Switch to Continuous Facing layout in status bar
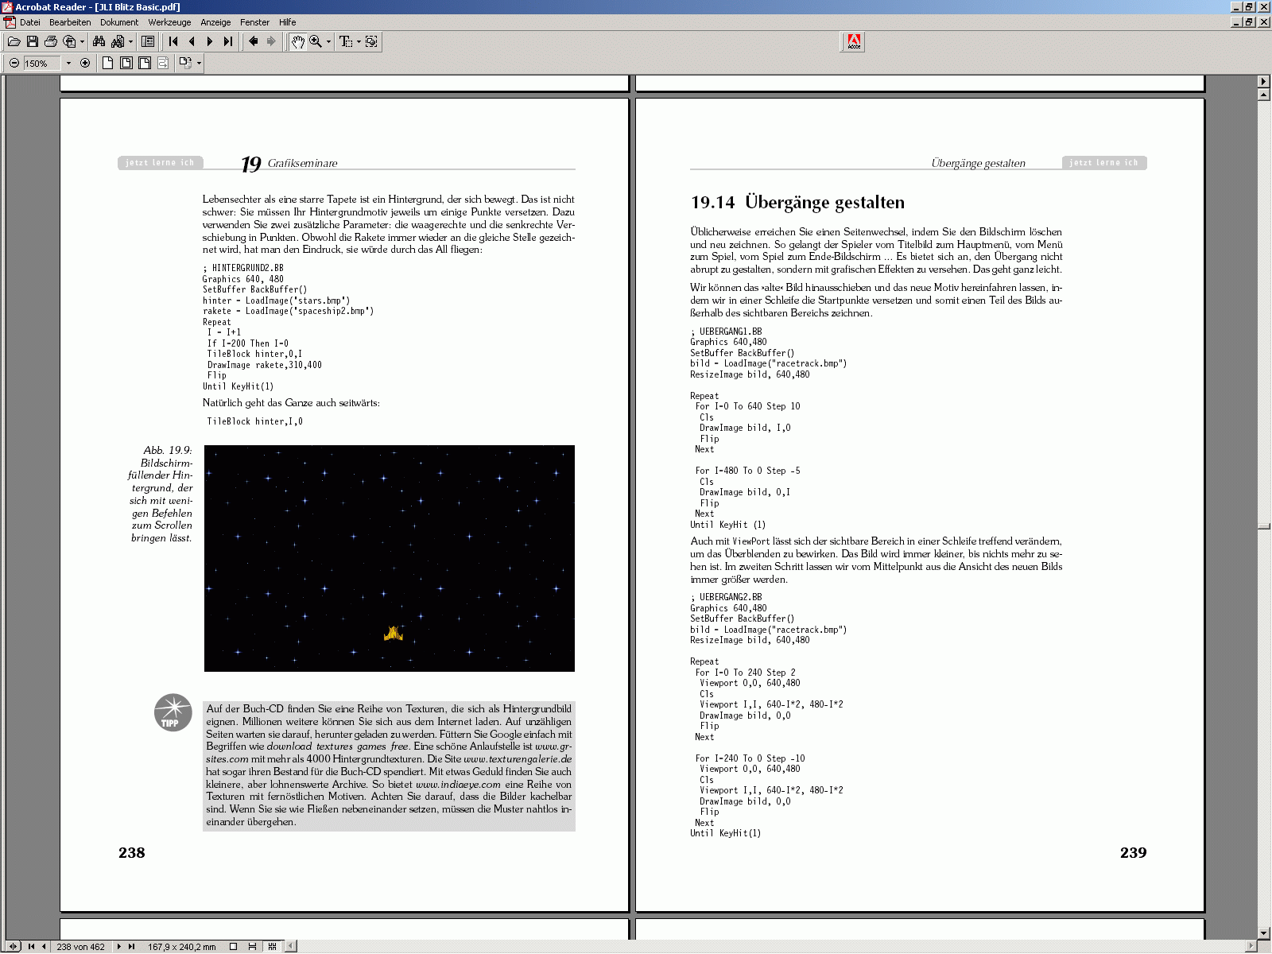1272x954 pixels. pyautogui.click(x=272, y=946)
